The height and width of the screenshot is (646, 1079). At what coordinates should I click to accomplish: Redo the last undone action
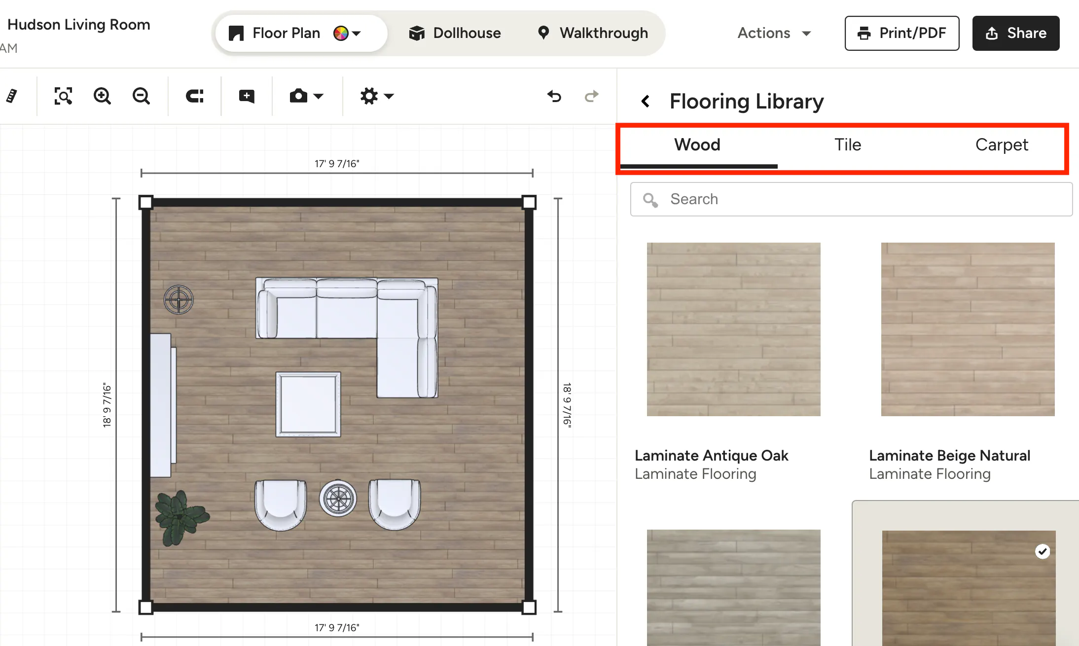coord(591,96)
